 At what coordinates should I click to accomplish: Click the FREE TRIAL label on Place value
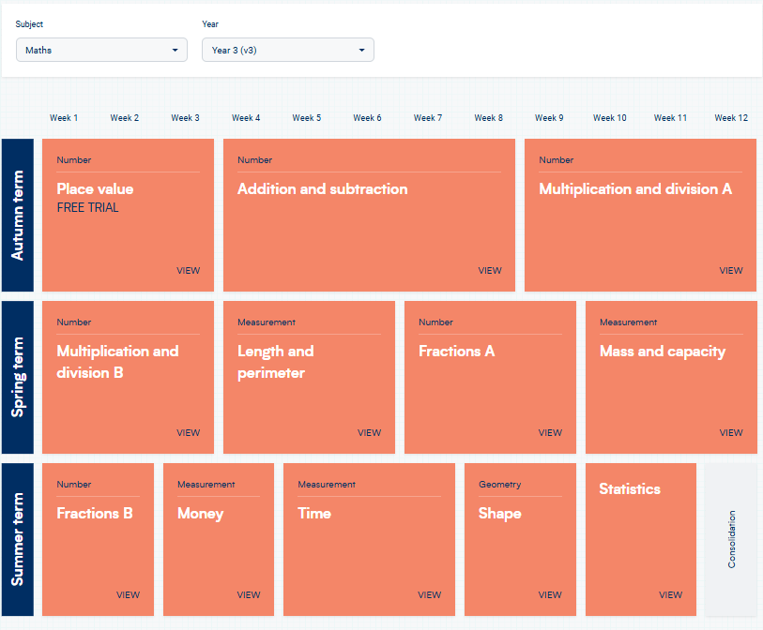pos(87,208)
